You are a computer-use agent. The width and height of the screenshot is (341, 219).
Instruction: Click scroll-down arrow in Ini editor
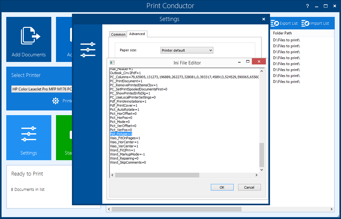click(x=262, y=170)
